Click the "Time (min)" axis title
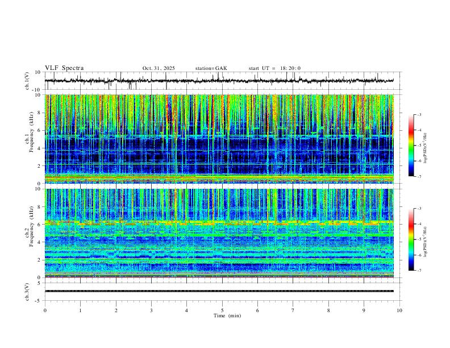Viewport: 450px width, 348px height. 227,316
